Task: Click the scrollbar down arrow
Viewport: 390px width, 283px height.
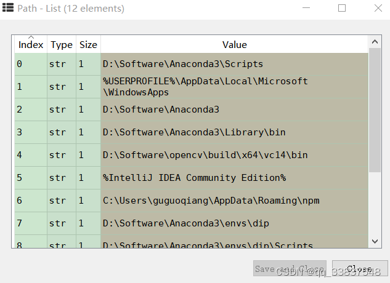Action: [x=375, y=241]
